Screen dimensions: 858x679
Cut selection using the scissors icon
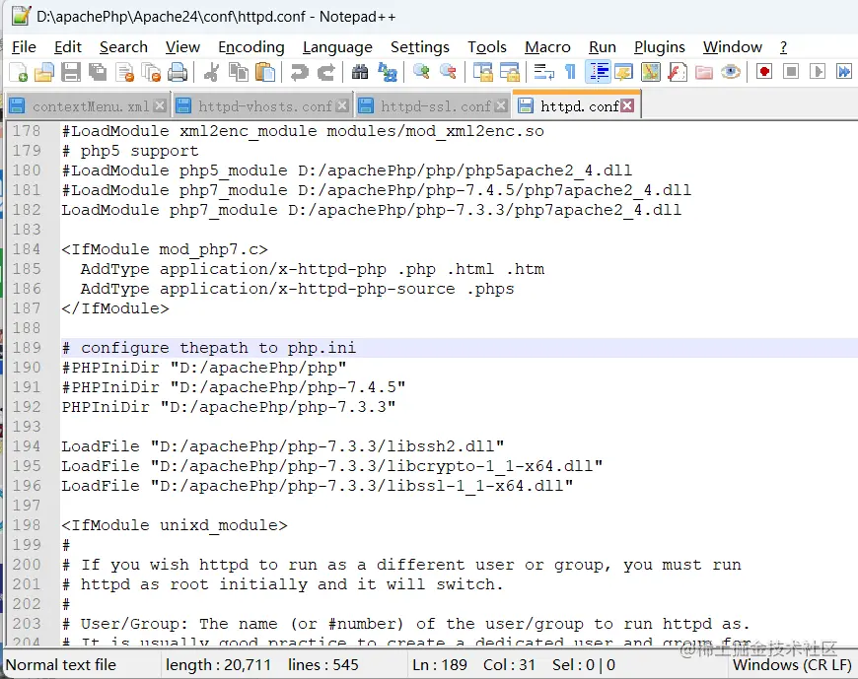click(x=211, y=72)
